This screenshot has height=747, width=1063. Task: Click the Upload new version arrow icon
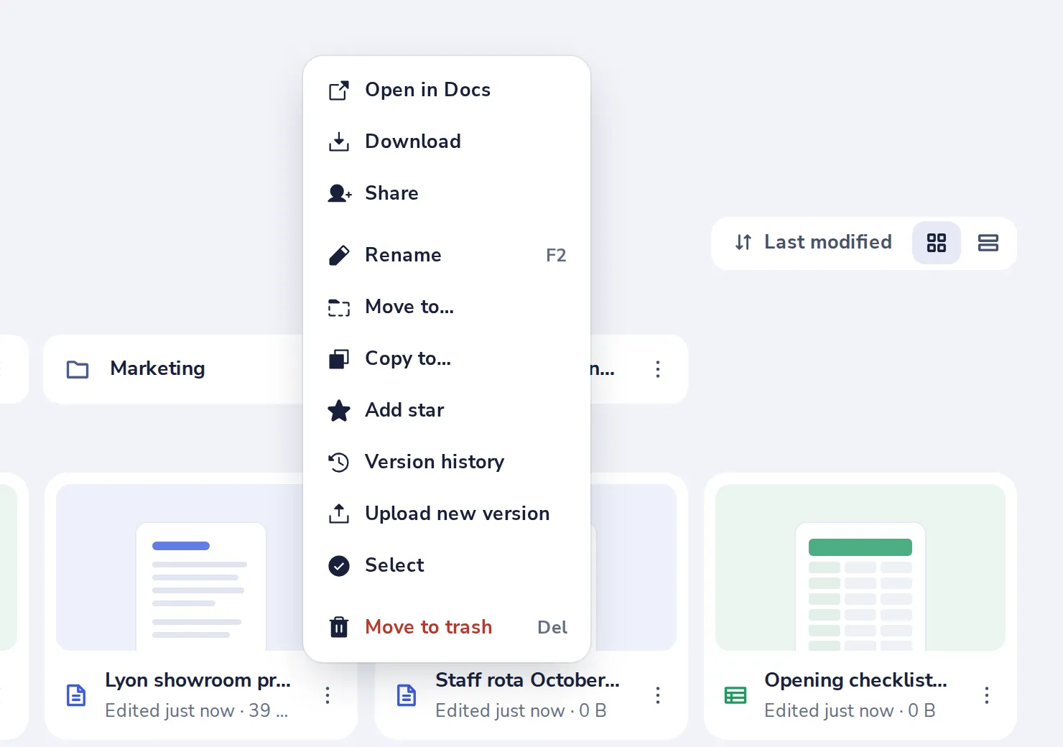click(339, 514)
